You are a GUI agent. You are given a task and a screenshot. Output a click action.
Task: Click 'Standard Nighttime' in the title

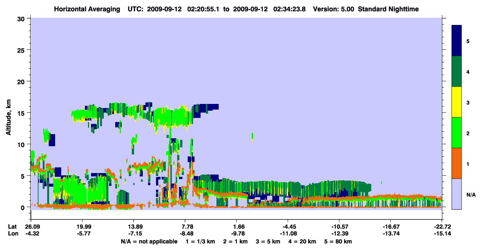(388, 9)
